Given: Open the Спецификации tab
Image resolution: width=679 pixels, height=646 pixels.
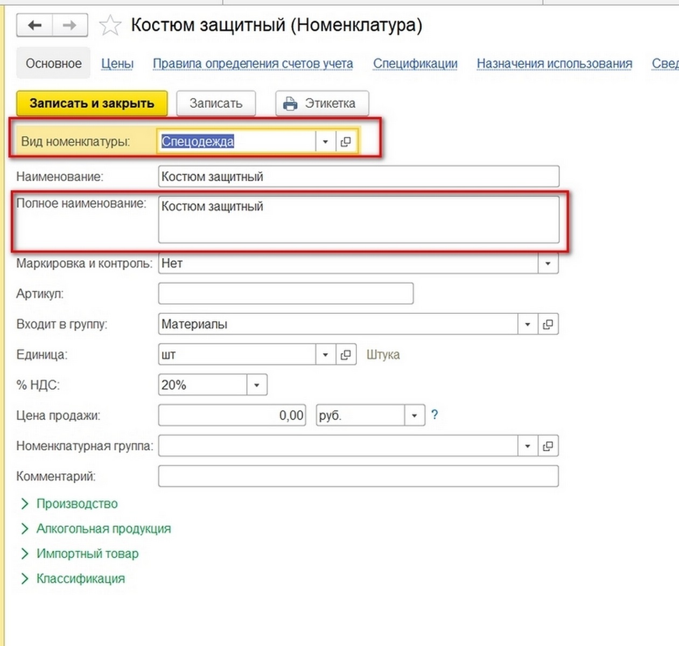Looking at the screenshot, I should pos(415,64).
